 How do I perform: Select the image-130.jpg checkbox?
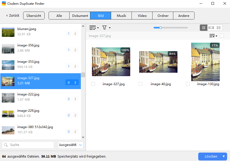pos(188,84)
